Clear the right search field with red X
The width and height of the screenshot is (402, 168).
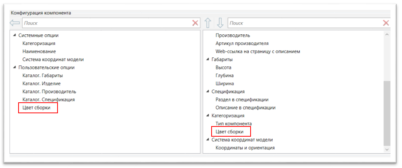point(386,23)
